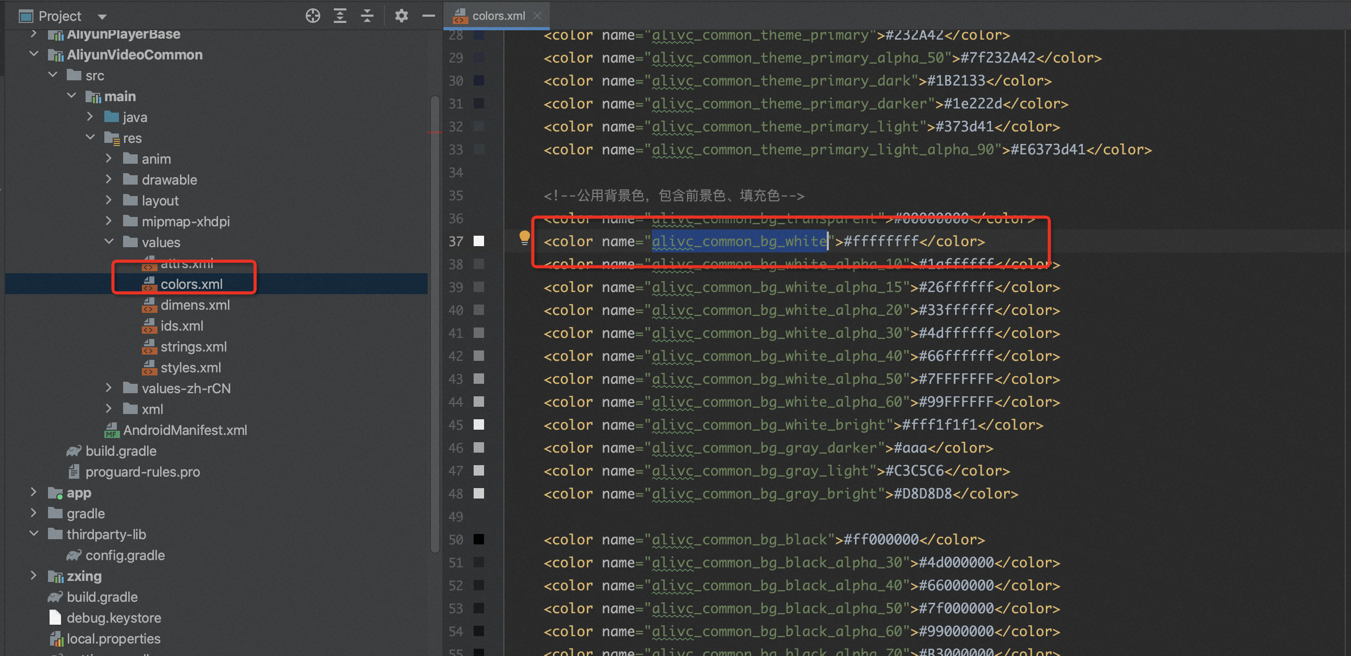Click the res resources folder icon
This screenshot has height=656, width=1351.
point(112,138)
